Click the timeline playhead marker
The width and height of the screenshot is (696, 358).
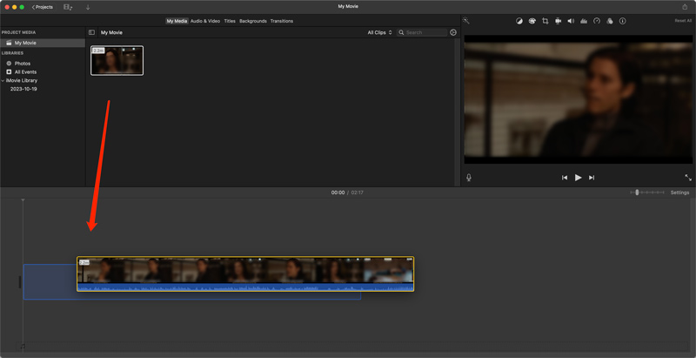[23, 200]
